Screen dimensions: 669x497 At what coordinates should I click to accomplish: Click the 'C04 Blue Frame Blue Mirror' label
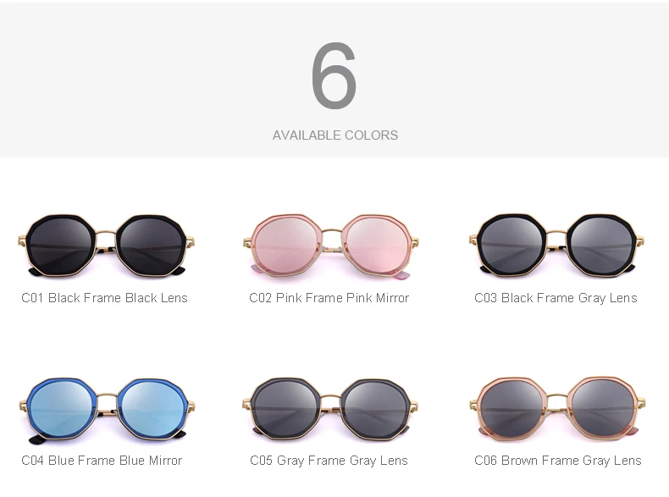[x=102, y=461]
